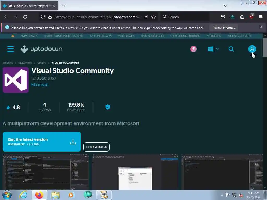
Task: Open OPEN-SOURCE APPS link
Action: click(152, 36)
